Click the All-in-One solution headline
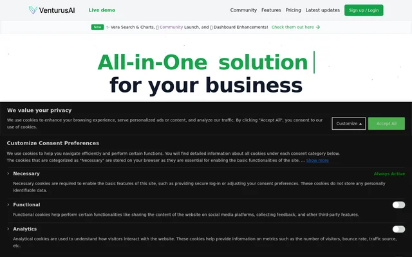The height and width of the screenshot is (257, 412). tap(203, 62)
